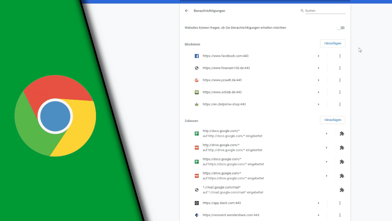Expand details for schieb.de entry
Screen dimensions: 392x221
point(318,92)
